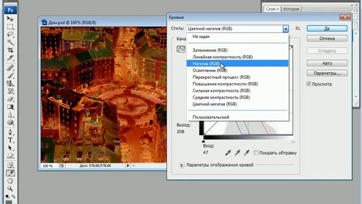Click the Отмена button
362x204 pixels.
[x=327, y=39]
